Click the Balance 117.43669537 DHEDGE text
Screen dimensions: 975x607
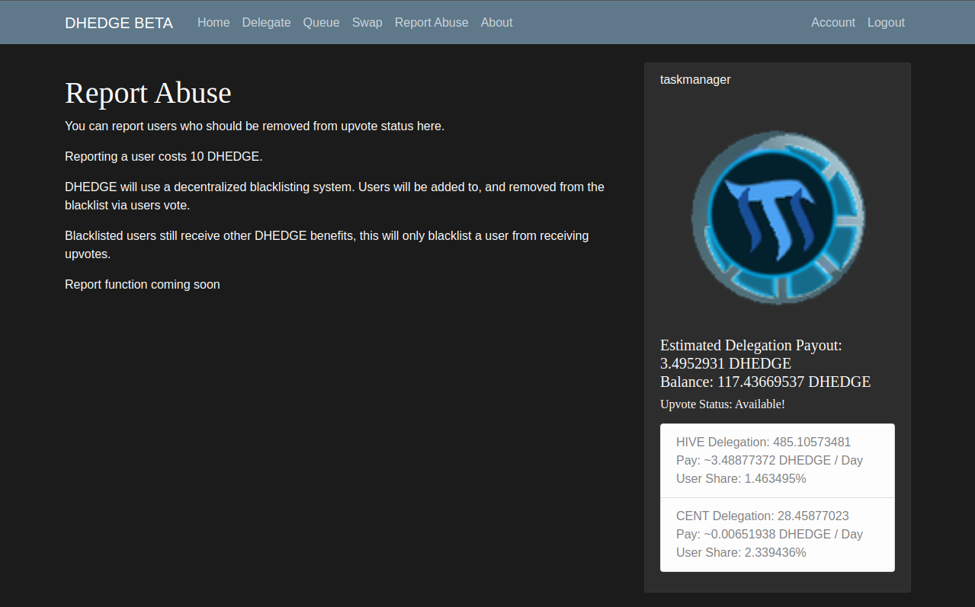point(765,382)
